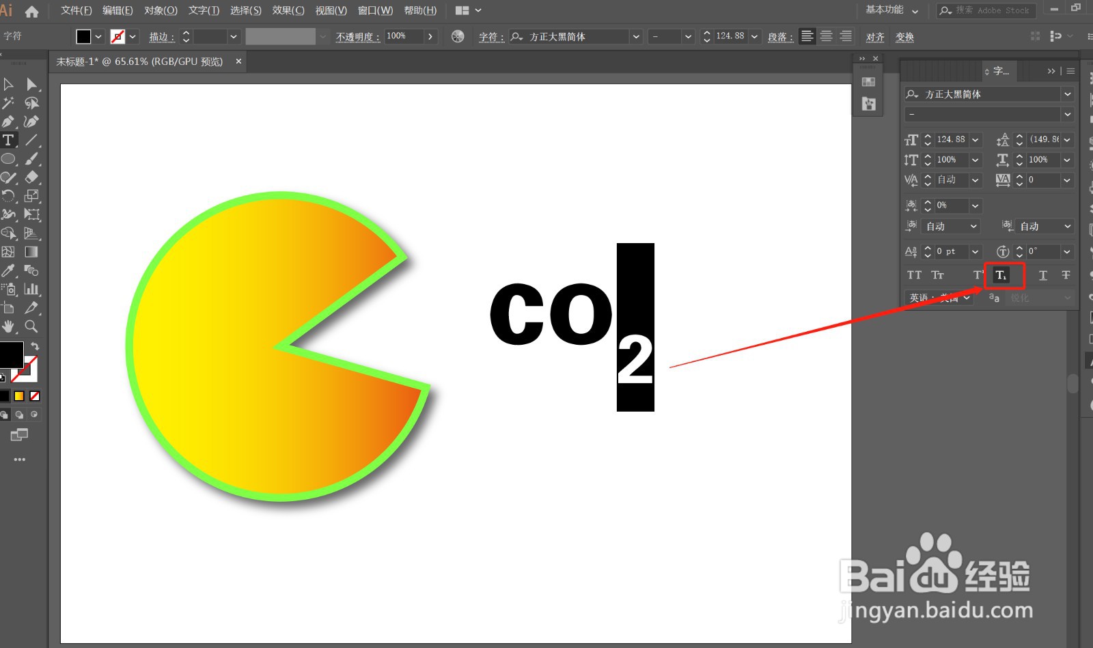Choose the Pen tool
1093x648 pixels.
click(x=8, y=122)
